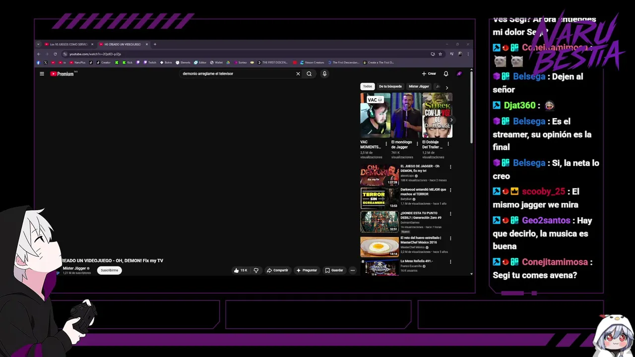Open options for 'EL JUEGO DE JAGGER' video
The width and height of the screenshot is (635, 357).
450,167
